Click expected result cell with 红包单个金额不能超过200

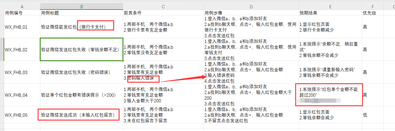(x=330, y=95)
